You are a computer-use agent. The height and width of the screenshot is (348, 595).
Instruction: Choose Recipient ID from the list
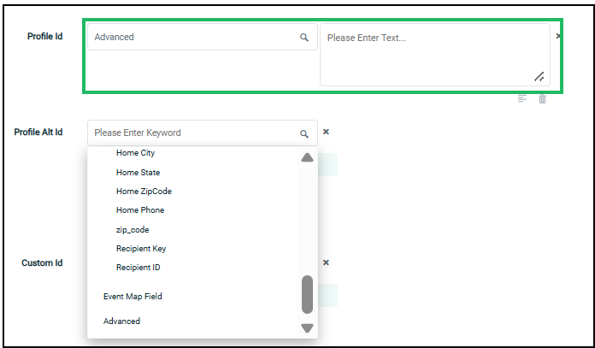click(x=138, y=268)
